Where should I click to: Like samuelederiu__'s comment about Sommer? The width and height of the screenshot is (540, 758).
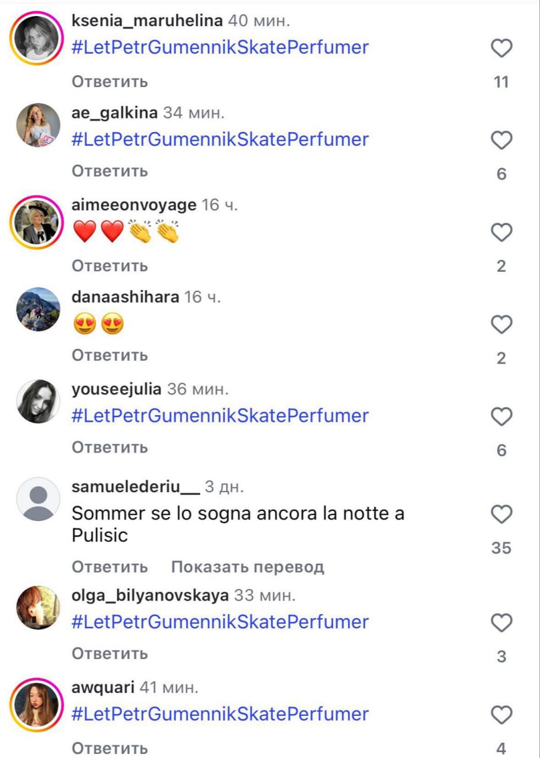click(502, 515)
